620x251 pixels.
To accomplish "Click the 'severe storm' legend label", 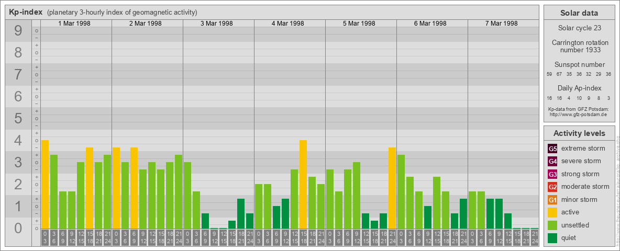I will point(581,161).
